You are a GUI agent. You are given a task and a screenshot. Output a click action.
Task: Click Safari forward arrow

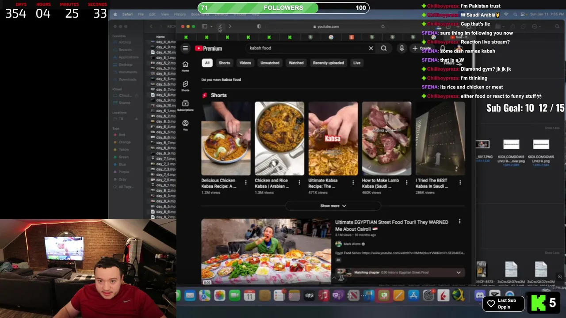[230, 26]
